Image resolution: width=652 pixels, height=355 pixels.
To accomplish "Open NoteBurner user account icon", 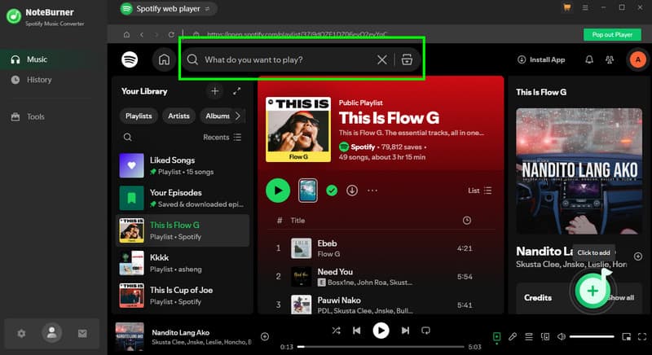I will point(51,333).
